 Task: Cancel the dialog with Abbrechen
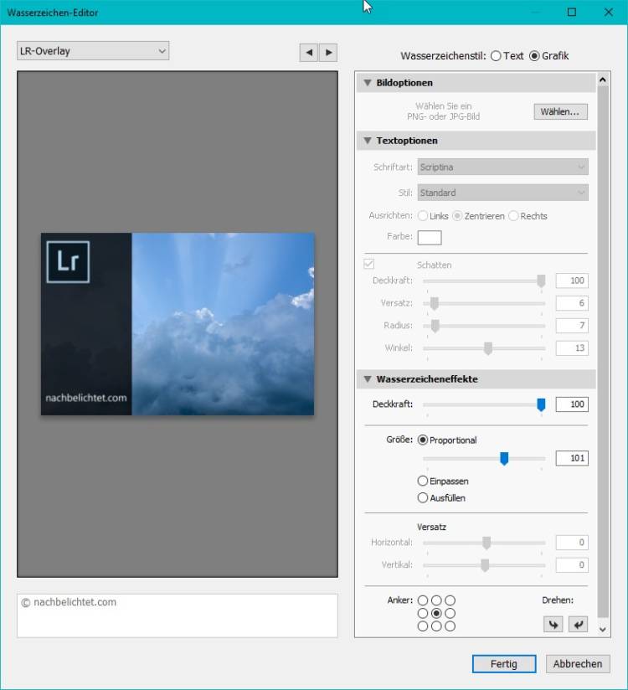tap(577, 664)
